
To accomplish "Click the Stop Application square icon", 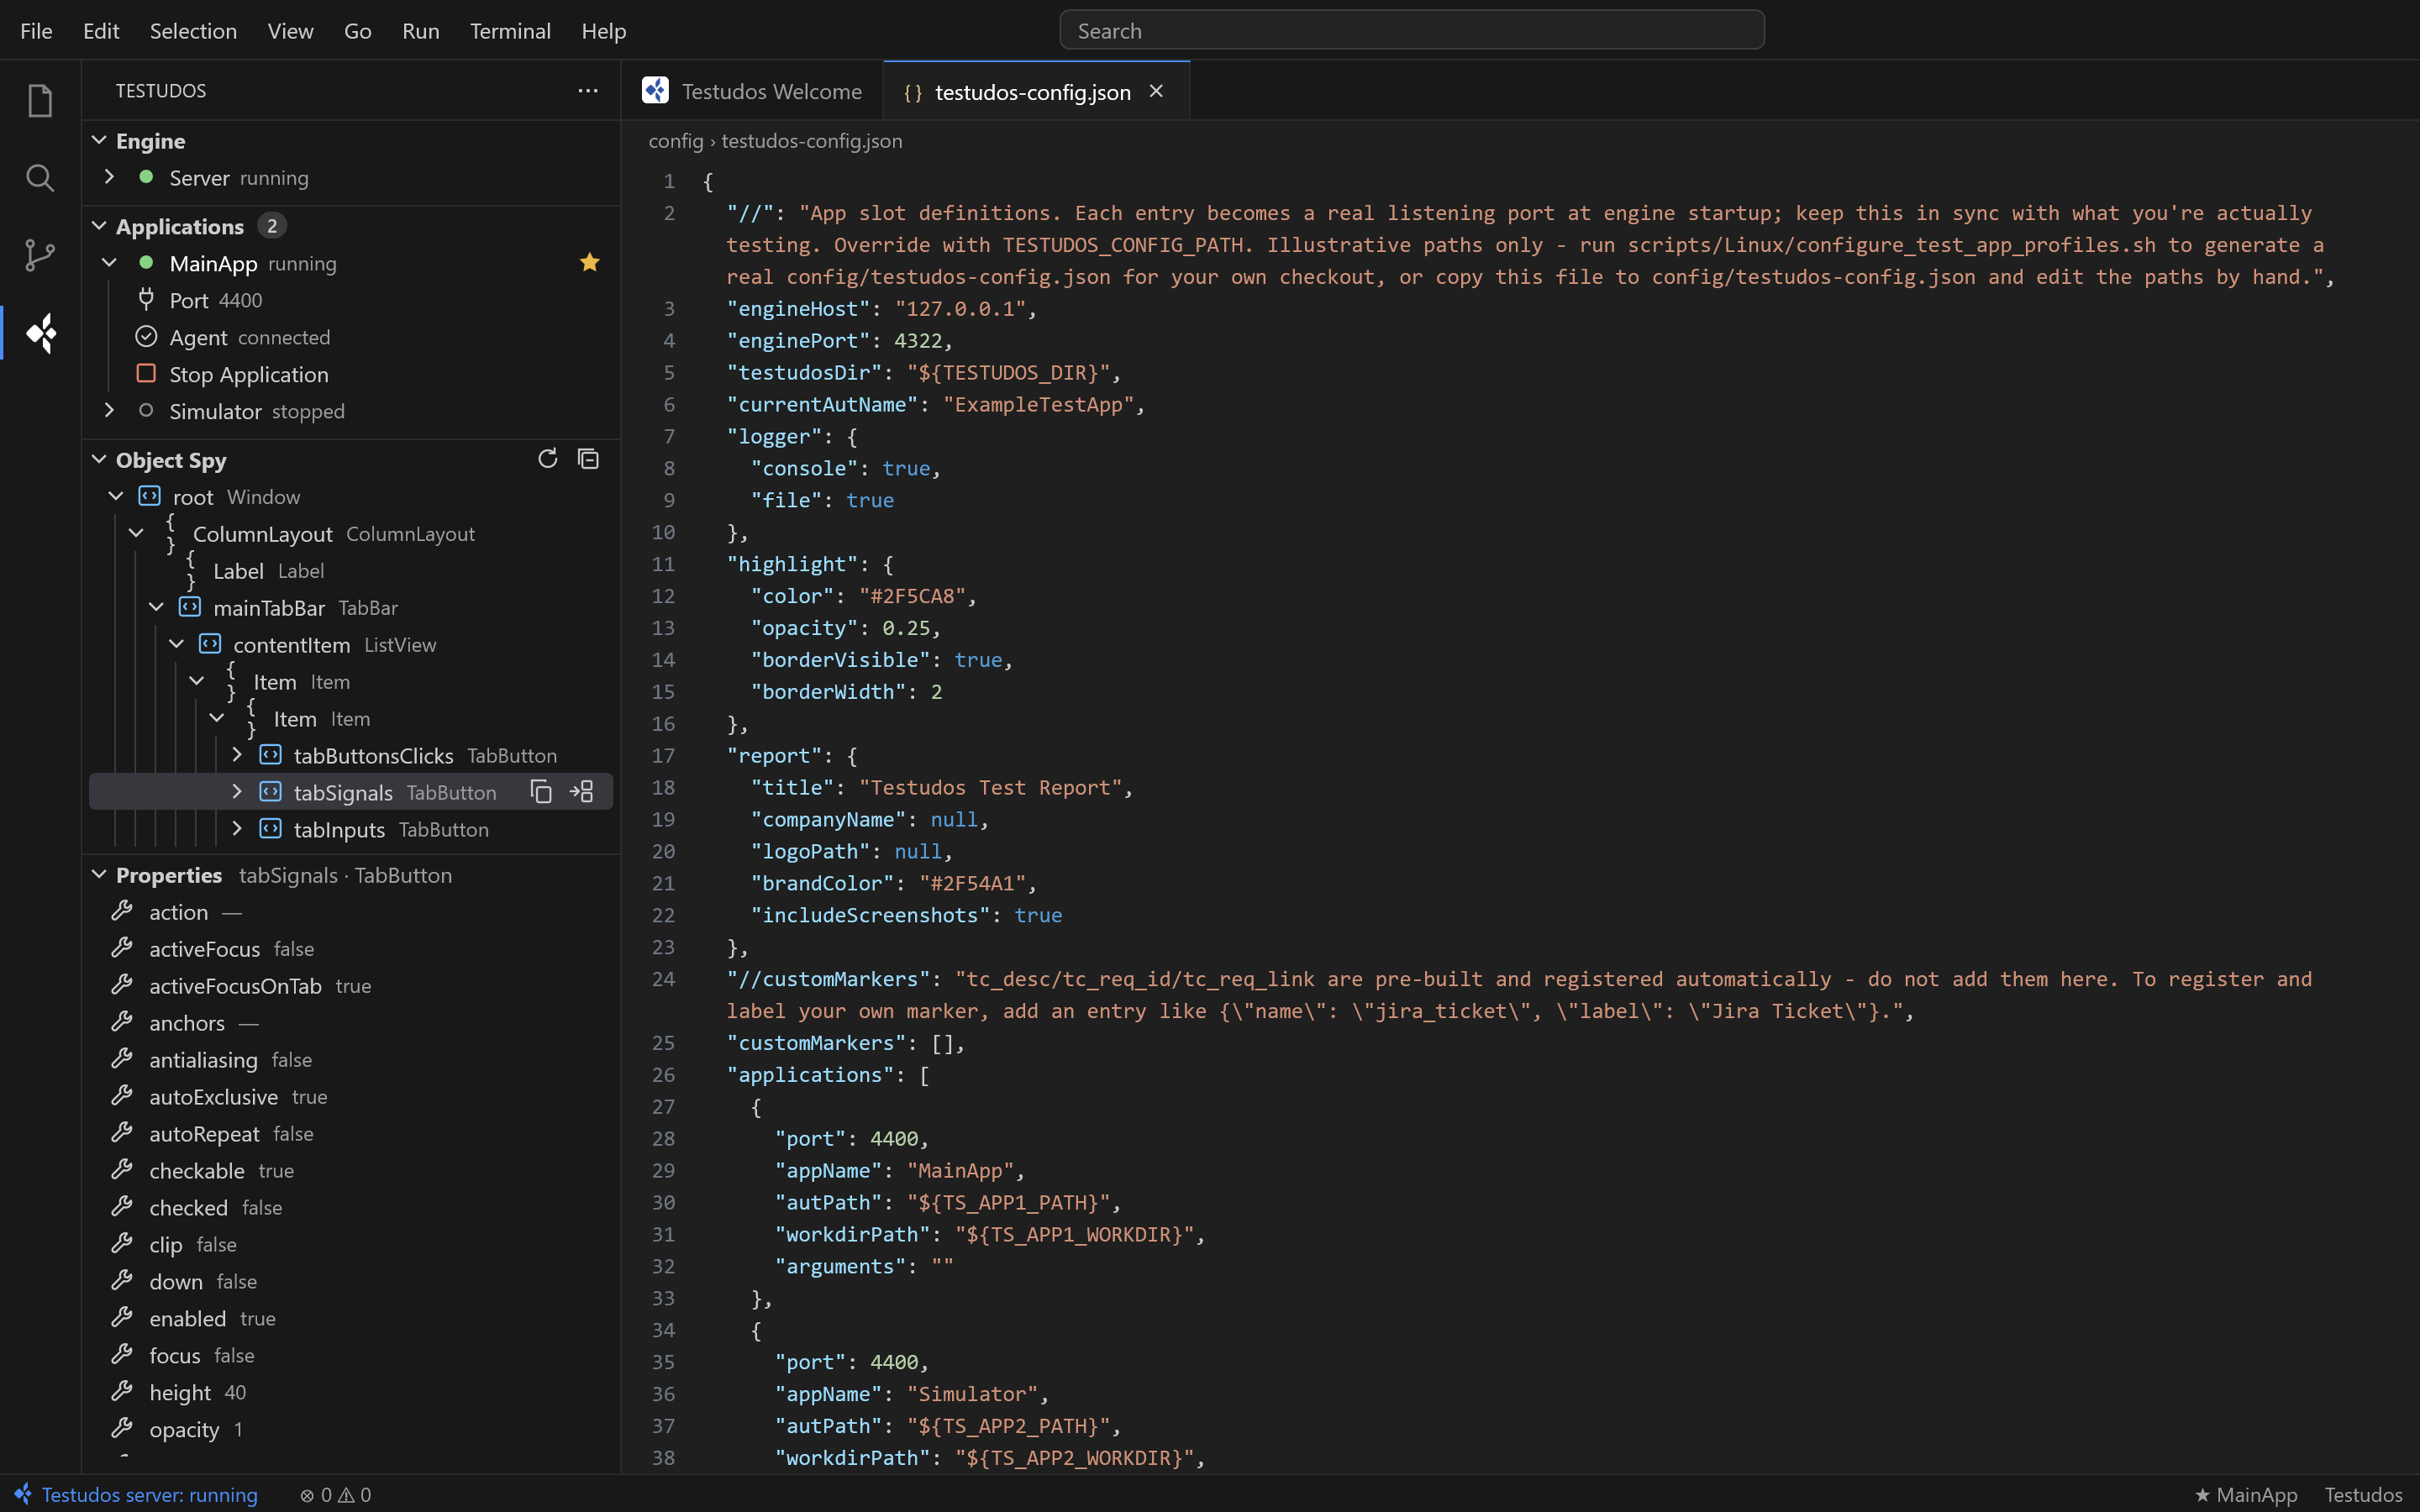I will tap(146, 373).
